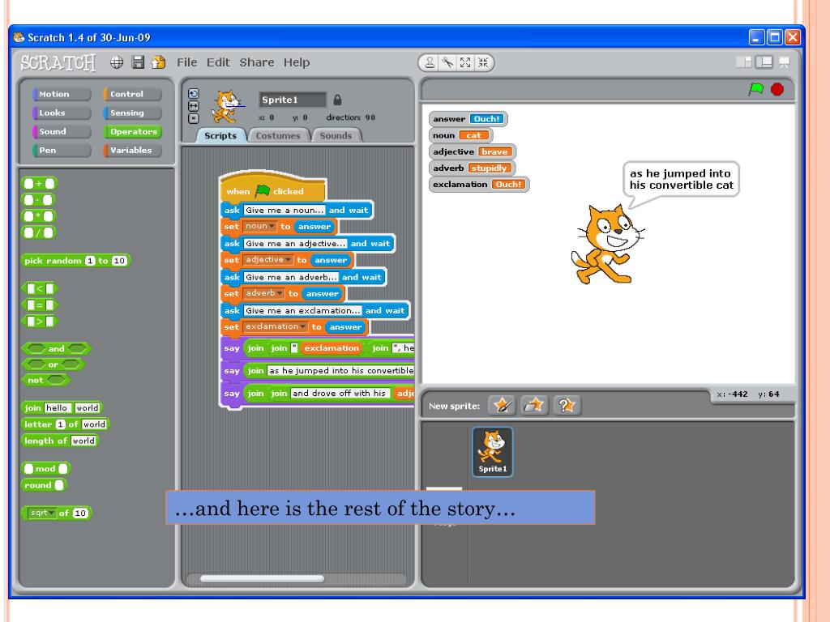Open the Motion blocks category
830x622 pixels.
click(x=62, y=94)
